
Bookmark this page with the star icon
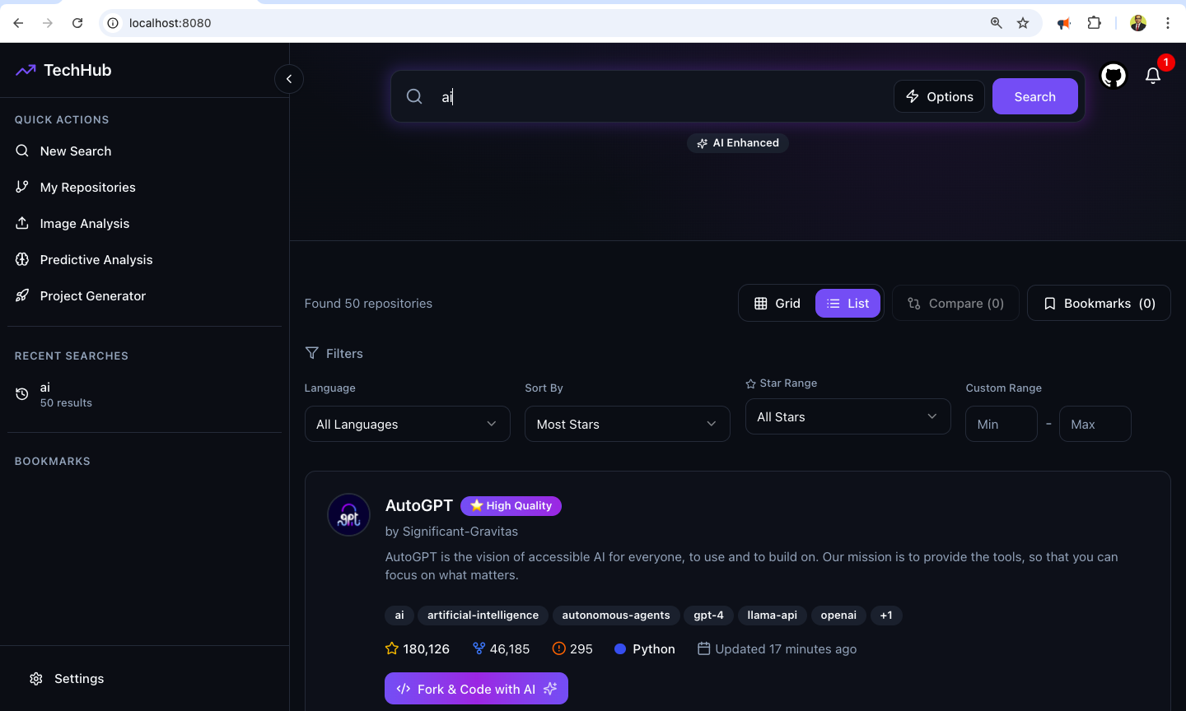(1023, 23)
